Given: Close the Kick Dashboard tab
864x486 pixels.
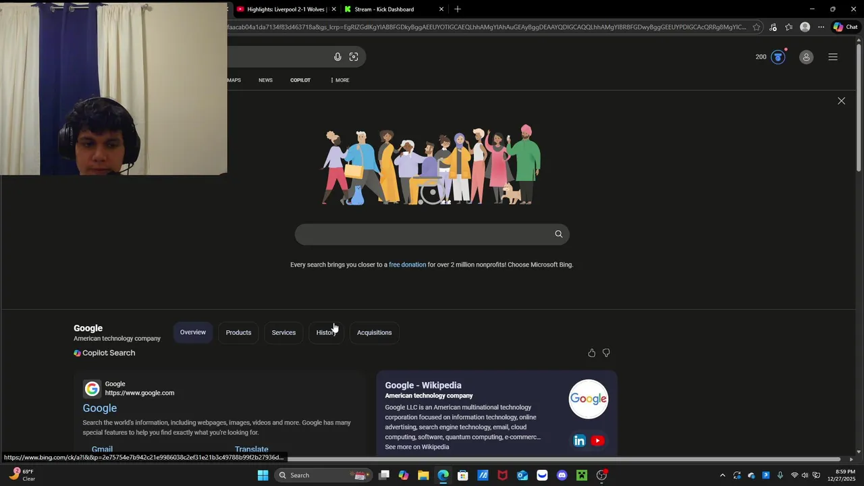Looking at the screenshot, I should [441, 9].
